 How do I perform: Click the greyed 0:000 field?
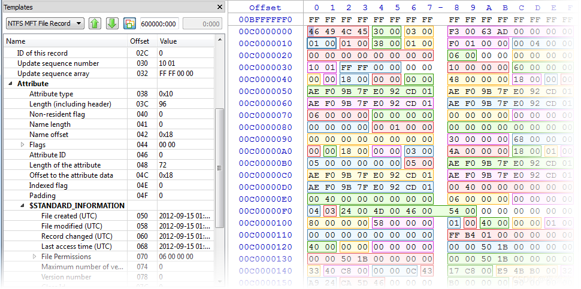click(x=202, y=24)
